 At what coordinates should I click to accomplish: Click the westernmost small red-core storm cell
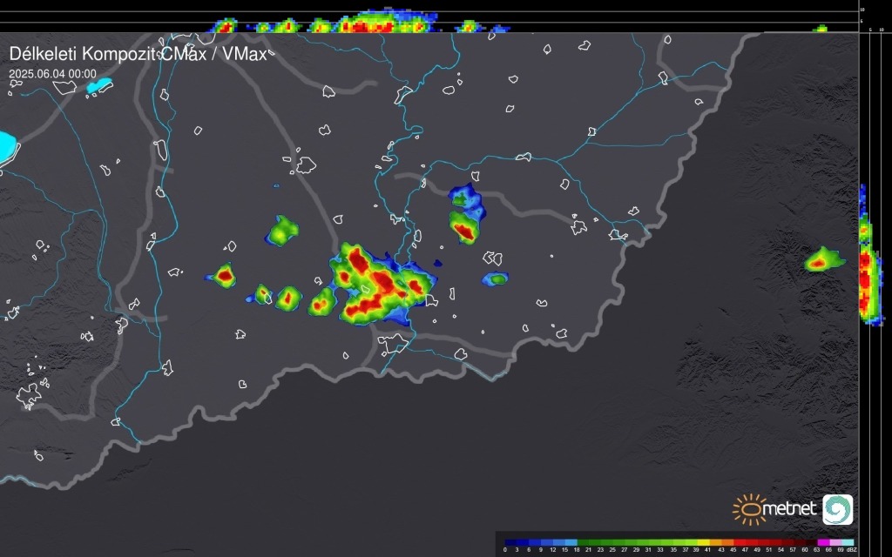point(225,276)
